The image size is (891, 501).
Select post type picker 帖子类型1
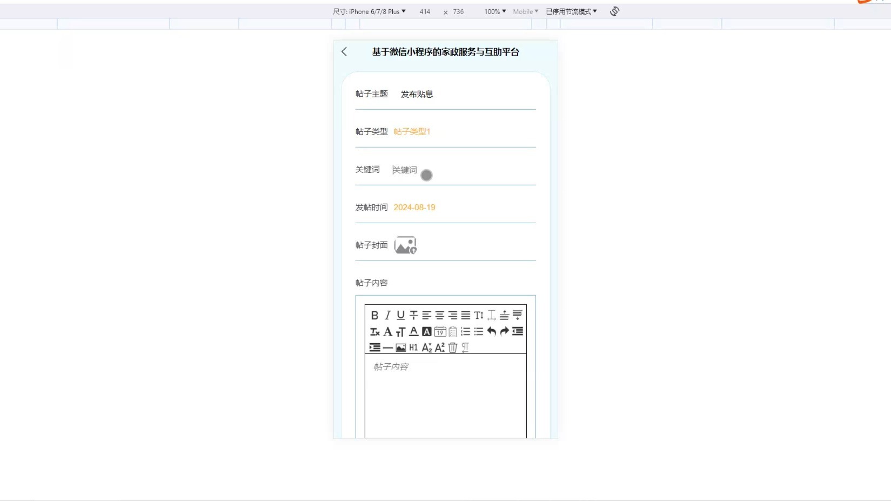(412, 132)
